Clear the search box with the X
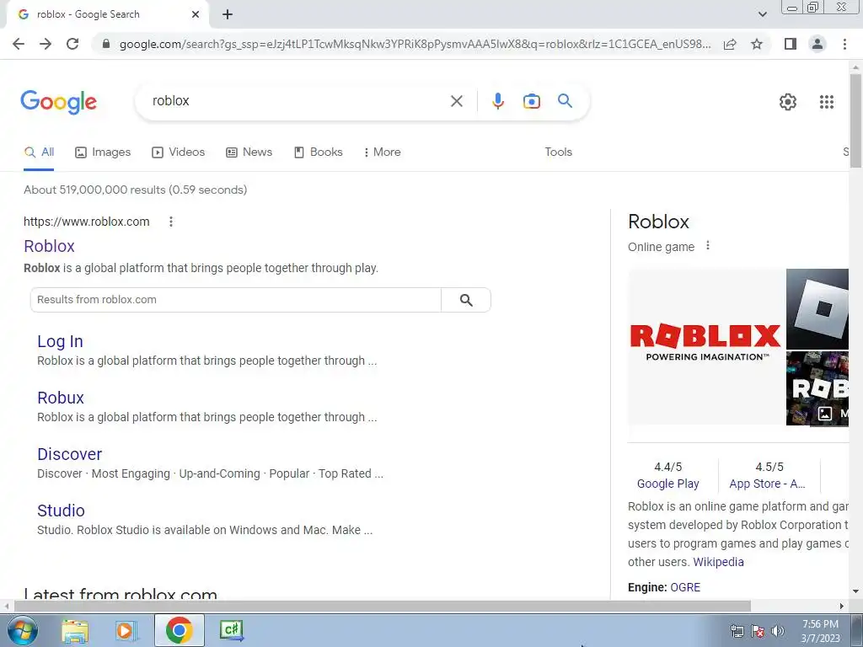 click(x=456, y=101)
